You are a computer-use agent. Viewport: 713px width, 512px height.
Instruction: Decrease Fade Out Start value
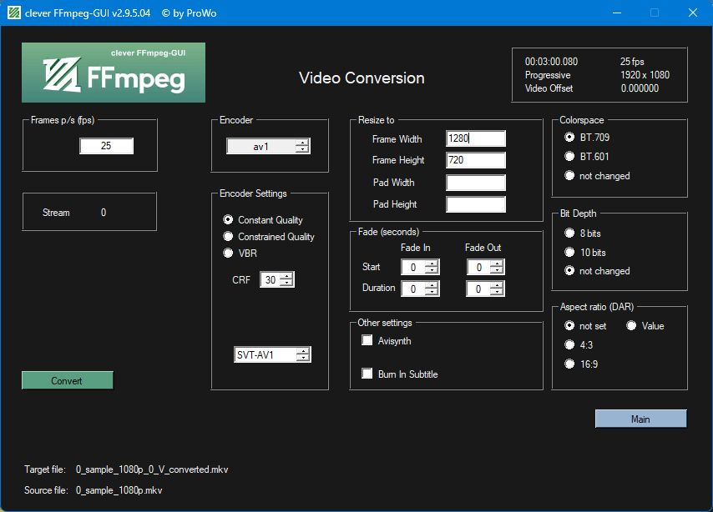tap(498, 270)
